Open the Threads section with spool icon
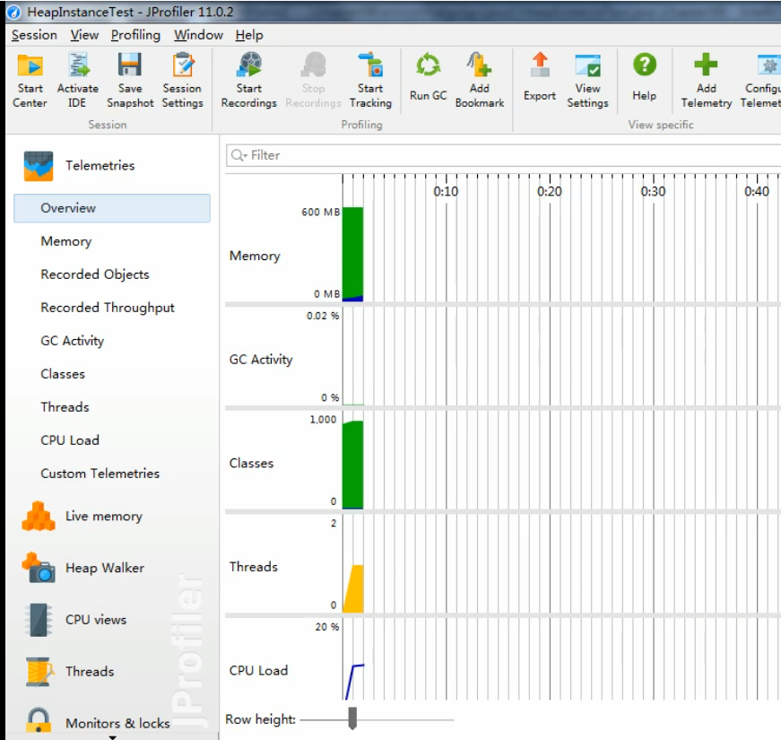781x740 pixels. click(70, 672)
